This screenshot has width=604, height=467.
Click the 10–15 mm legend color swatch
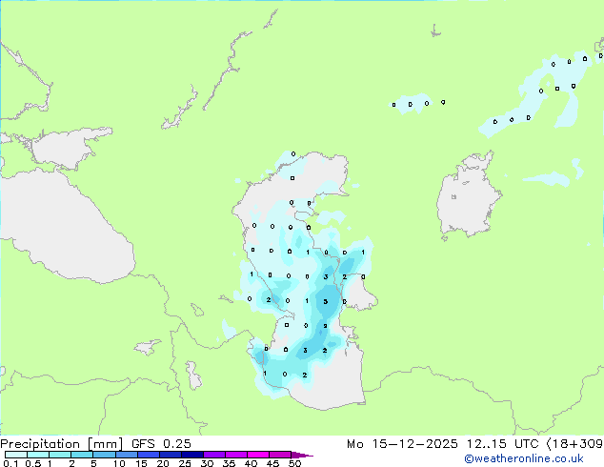coord(126,455)
